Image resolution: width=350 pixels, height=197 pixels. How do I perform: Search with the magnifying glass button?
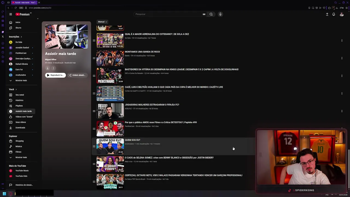pos(211,14)
